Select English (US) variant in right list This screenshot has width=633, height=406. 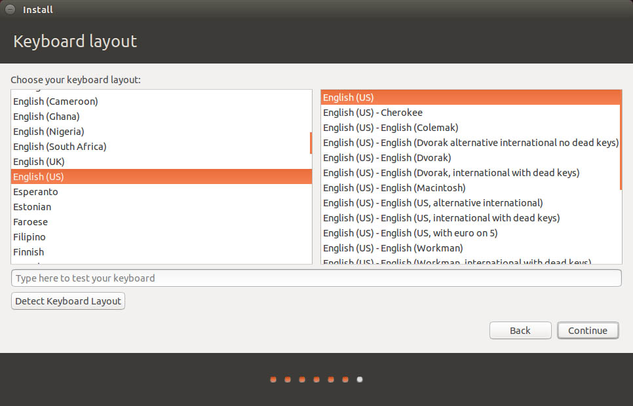click(x=470, y=98)
